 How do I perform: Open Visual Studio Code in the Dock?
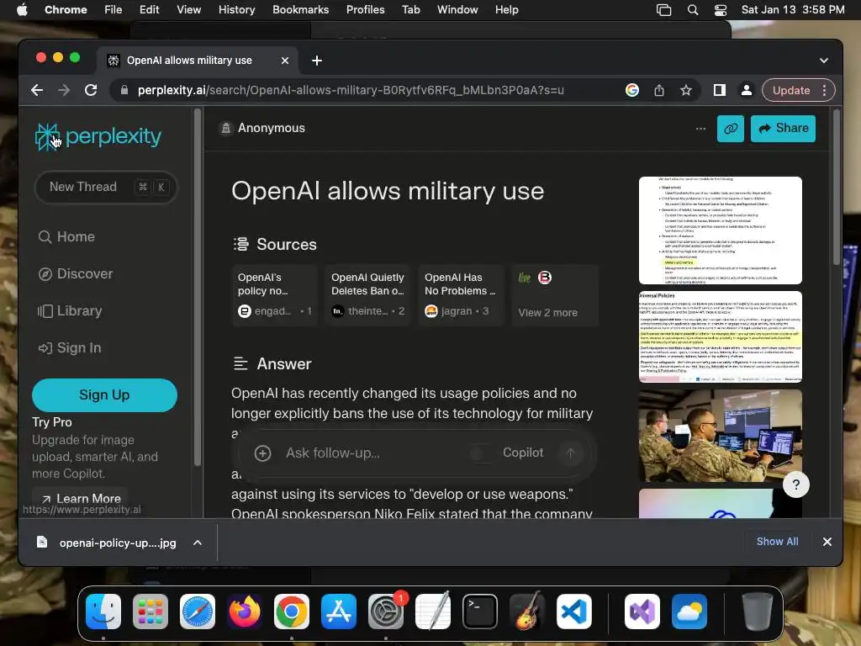click(x=574, y=612)
